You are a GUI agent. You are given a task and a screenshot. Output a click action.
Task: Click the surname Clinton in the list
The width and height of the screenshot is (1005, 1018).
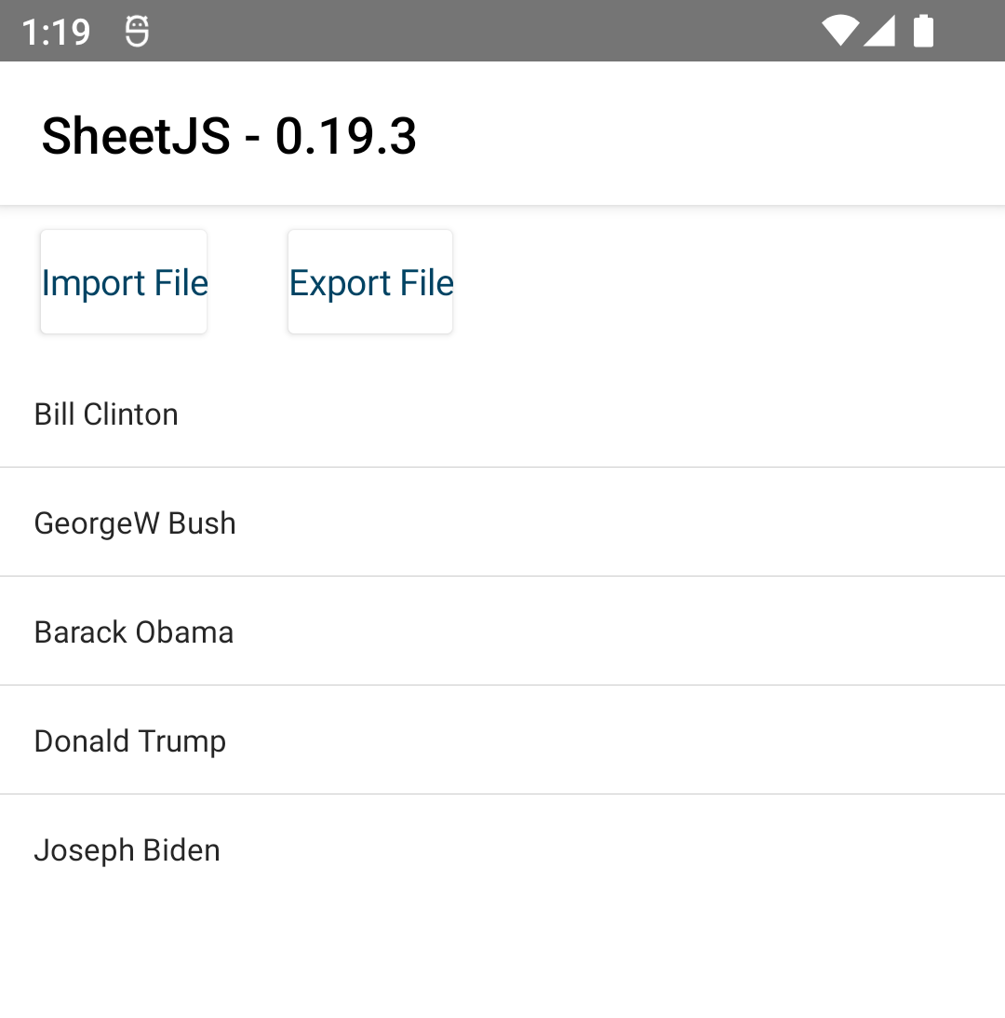pos(130,414)
